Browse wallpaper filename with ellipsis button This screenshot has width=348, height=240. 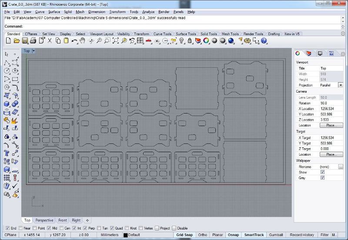(x=341, y=167)
